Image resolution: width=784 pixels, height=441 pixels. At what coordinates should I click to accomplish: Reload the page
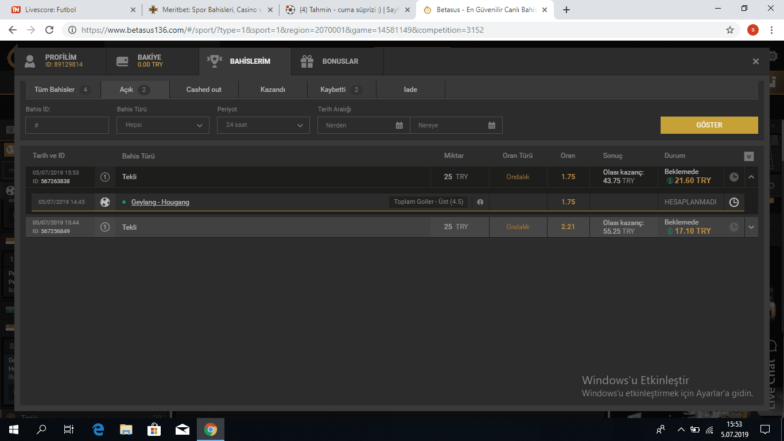click(x=49, y=30)
